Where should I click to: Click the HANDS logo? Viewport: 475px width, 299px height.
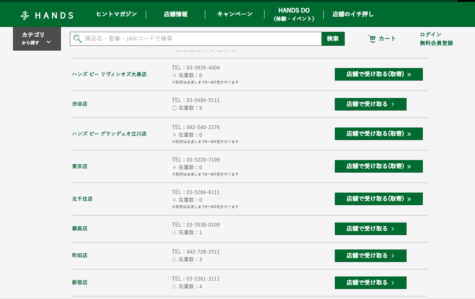point(47,15)
